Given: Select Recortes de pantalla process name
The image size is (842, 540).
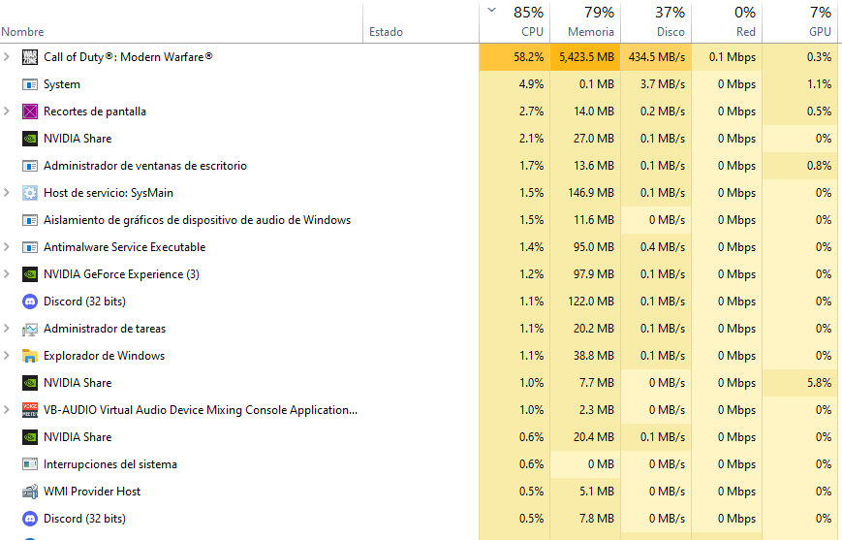Looking at the screenshot, I should [95, 111].
